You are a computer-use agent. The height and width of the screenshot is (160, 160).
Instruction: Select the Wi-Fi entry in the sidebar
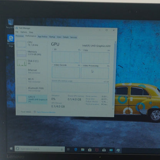click(32, 80)
